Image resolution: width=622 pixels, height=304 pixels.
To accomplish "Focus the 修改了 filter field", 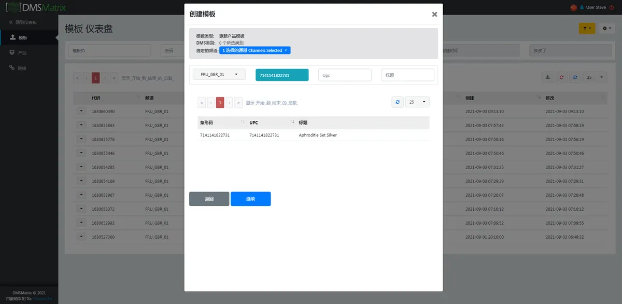I will [x=572, y=50].
